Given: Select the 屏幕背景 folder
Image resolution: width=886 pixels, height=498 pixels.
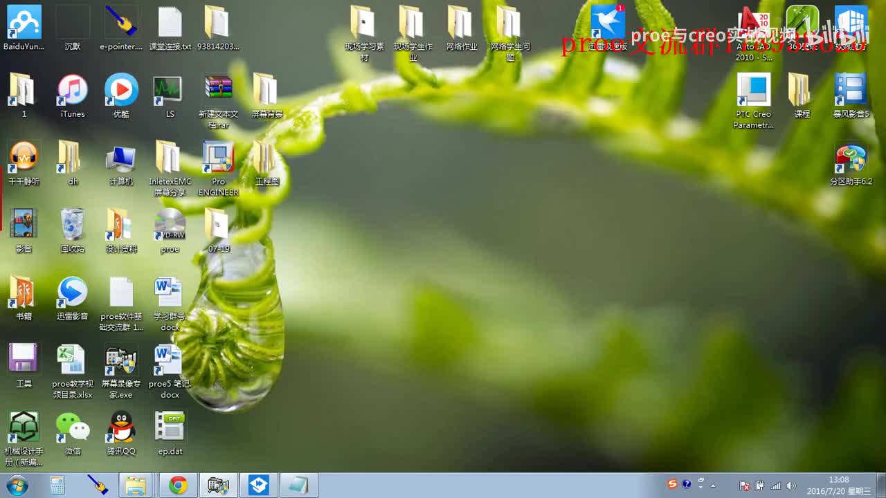Looking at the screenshot, I should pos(266,95).
